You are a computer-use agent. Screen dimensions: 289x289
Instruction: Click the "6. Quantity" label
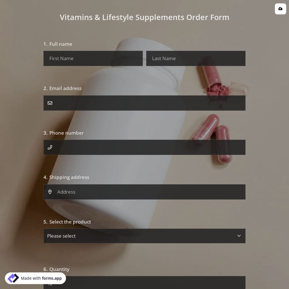pyautogui.click(x=56, y=269)
